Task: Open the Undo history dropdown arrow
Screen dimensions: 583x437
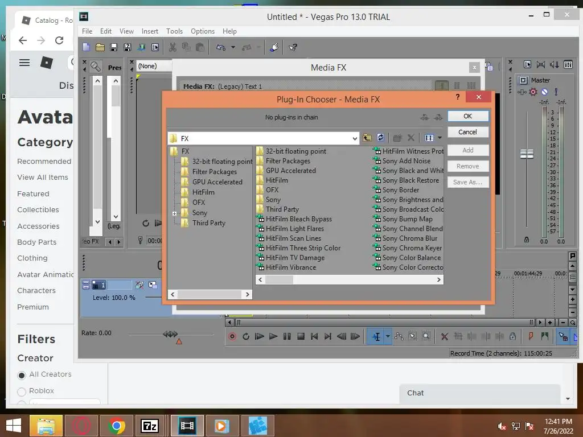Action: pyautogui.click(x=233, y=47)
